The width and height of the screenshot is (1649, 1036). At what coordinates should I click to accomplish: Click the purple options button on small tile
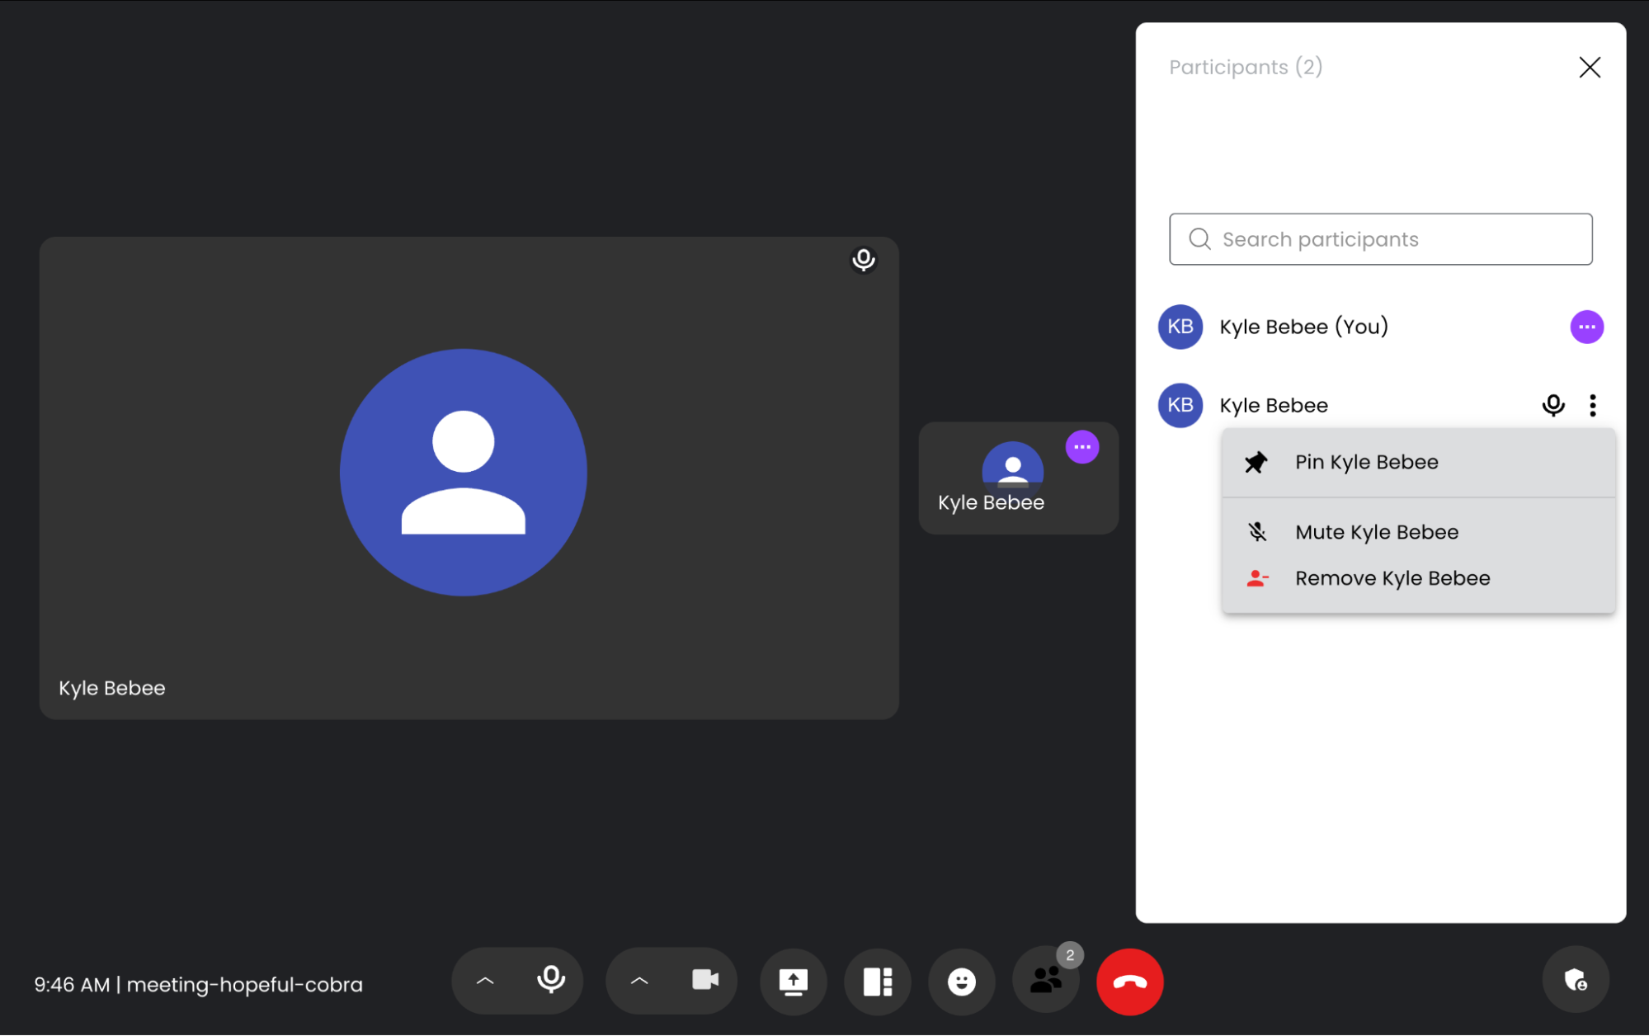tap(1082, 447)
